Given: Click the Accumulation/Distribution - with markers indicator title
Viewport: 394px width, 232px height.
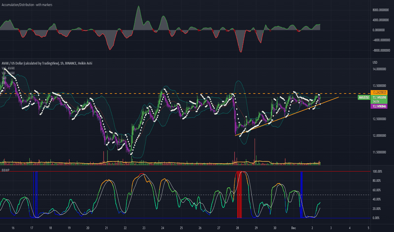Looking at the screenshot, I should (27, 5).
